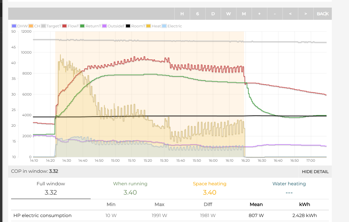Switch to the W week view
349x222 pixels.
pyautogui.click(x=228, y=14)
